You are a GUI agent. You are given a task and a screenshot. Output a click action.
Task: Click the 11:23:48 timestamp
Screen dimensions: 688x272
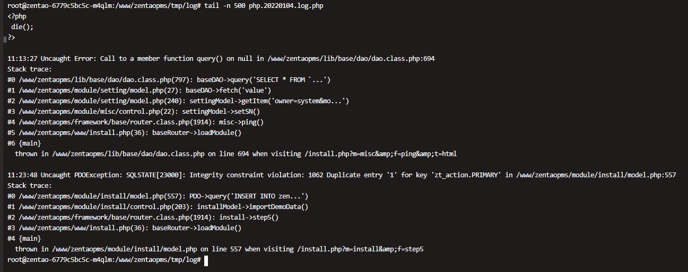coord(22,175)
